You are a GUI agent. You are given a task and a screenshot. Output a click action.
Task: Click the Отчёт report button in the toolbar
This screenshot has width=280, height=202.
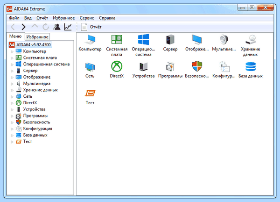pyautogui.click(x=91, y=27)
